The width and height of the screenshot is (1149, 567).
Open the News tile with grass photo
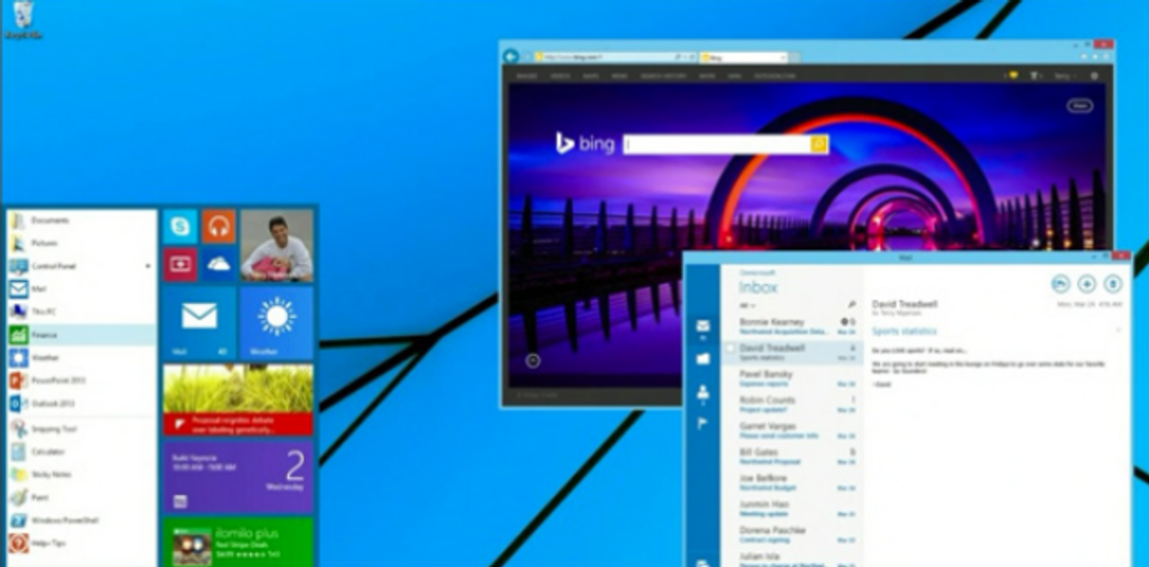pyautogui.click(x=238, y=399)
